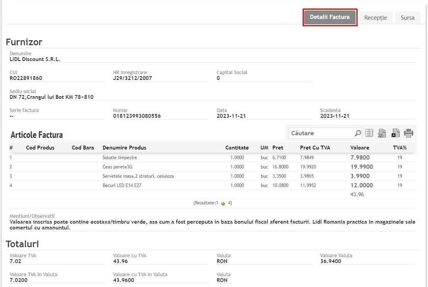Click the TVA% column header
Image resolution: width=428 pixels, height=287 pixels.
pos(400,148)
